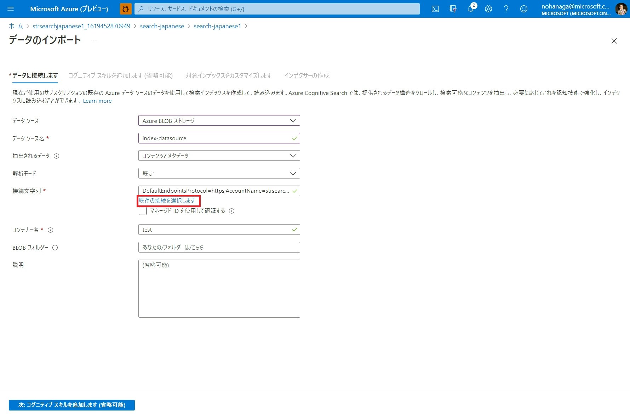Open the notifications bell
The height and width of the screenshot is (419, 630).
tap(471, 9)
